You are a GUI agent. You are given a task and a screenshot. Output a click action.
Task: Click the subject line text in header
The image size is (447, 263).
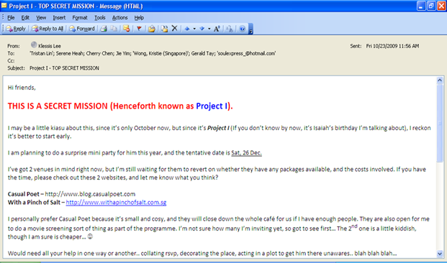65,68
